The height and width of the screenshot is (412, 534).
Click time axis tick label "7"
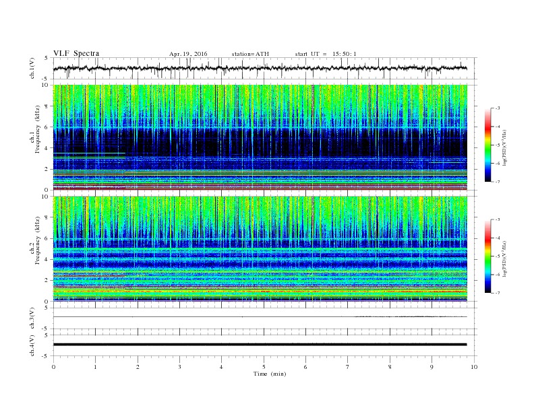348,367
